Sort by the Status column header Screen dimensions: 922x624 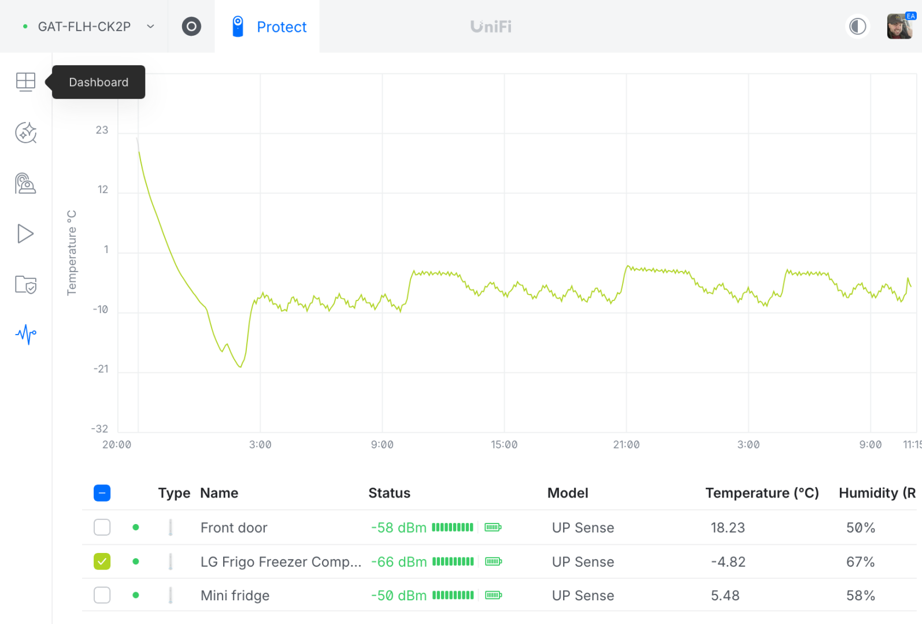[389, 493]
